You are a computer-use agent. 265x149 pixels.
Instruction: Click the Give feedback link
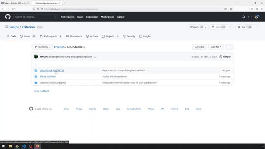tap(41, 91)
